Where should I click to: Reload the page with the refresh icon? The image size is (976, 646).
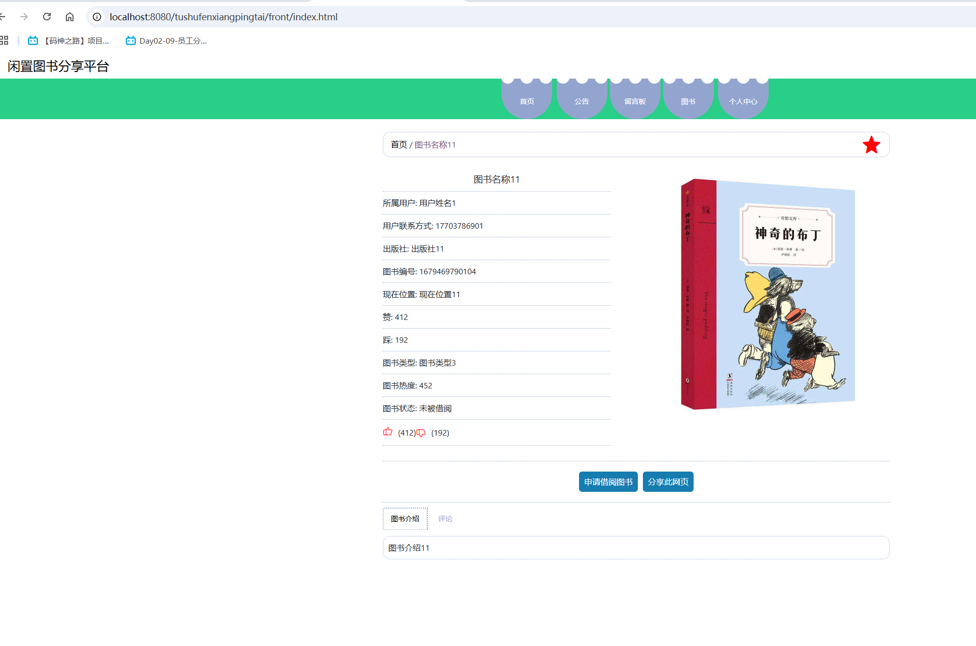(x=47, y=17)
